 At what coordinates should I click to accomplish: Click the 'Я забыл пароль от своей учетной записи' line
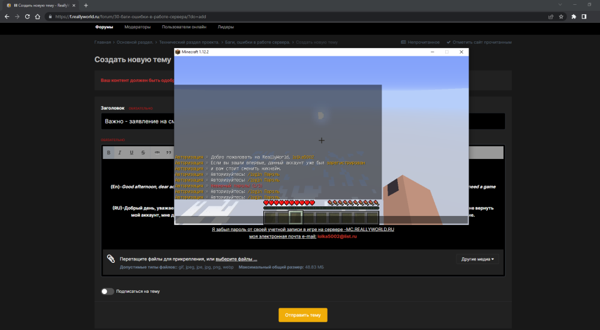pyautogui.click(x=302, y=229)
